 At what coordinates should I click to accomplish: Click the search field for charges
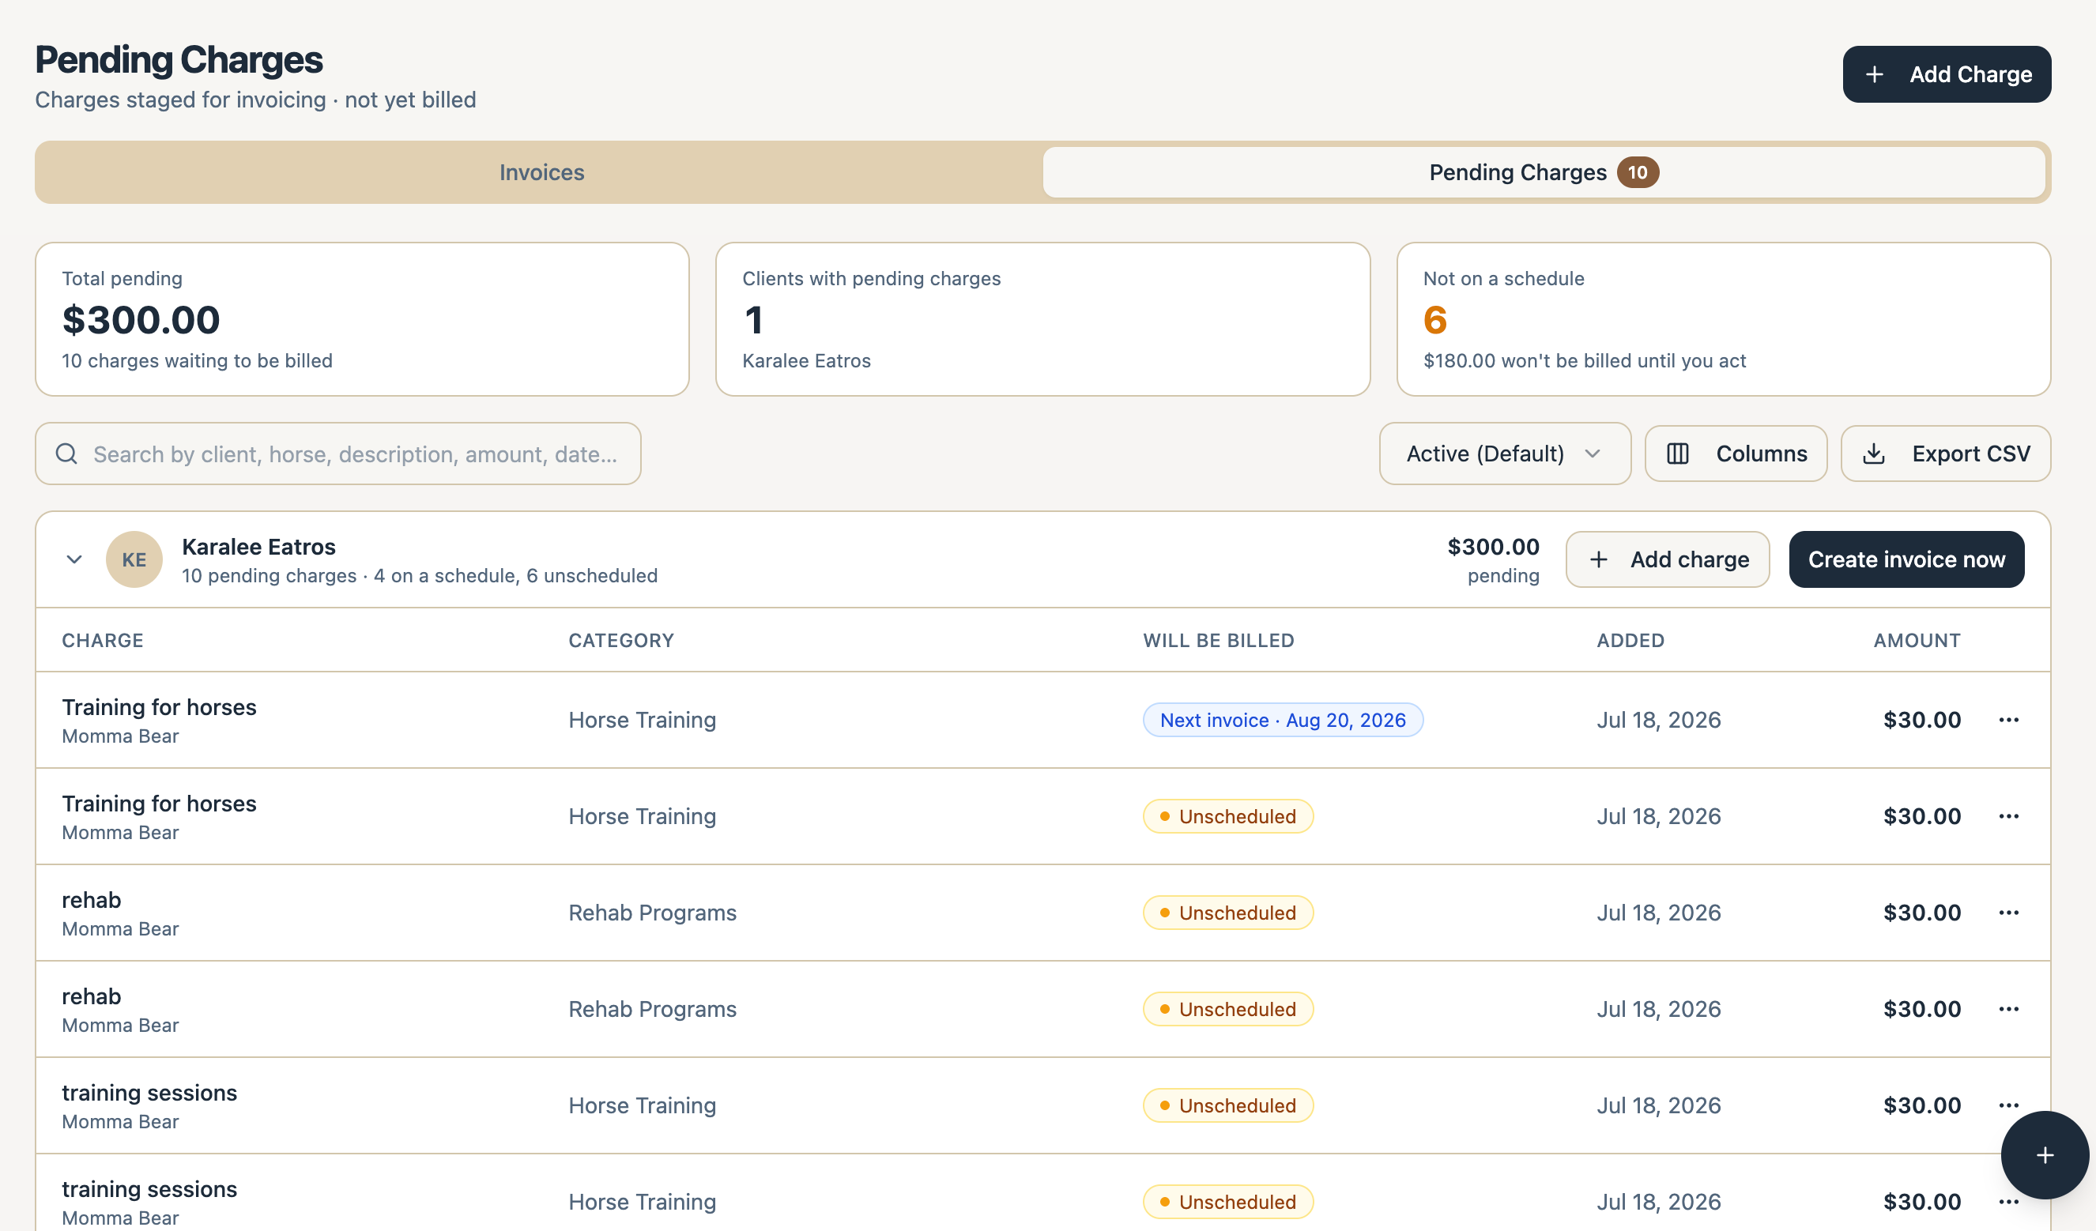(x=337, y=454)
